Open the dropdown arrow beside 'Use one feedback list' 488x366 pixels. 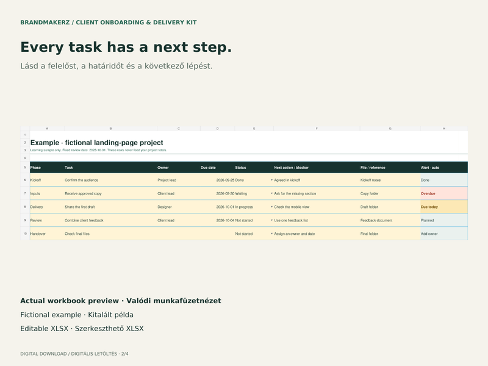pyautogui.click(x=271, y=220)
